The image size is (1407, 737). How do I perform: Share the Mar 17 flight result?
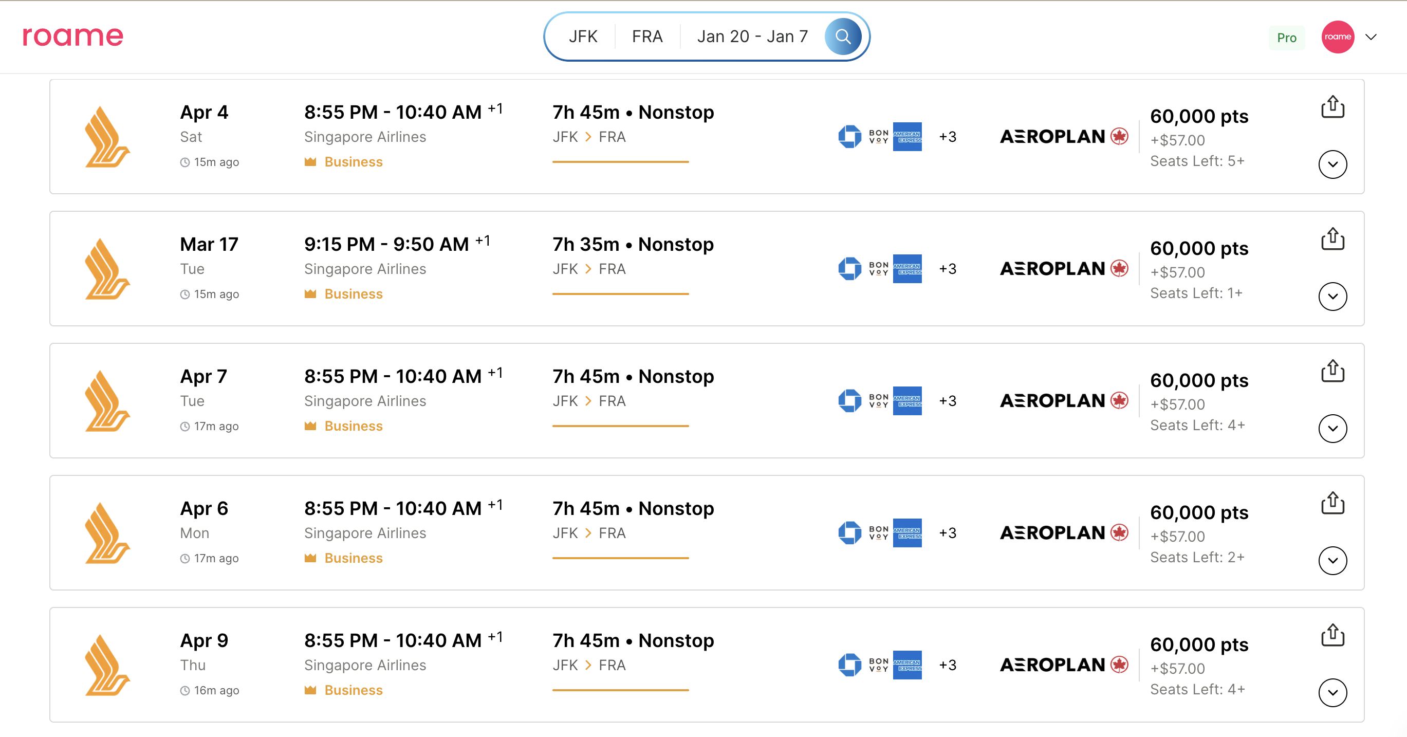[x=1332, y=239]
